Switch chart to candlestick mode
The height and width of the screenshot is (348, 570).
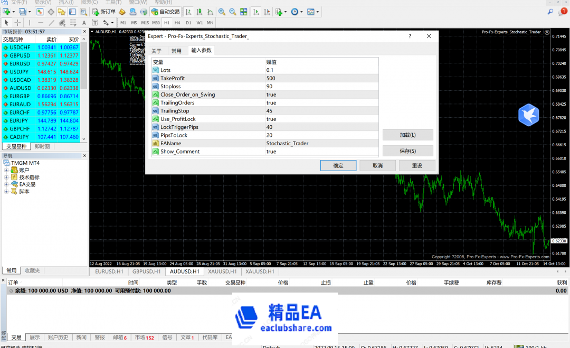point(199,12)
